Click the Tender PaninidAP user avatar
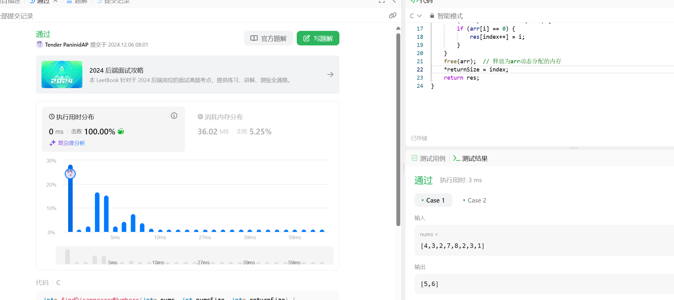Screen dimensions: 674x300 (39, 45)
